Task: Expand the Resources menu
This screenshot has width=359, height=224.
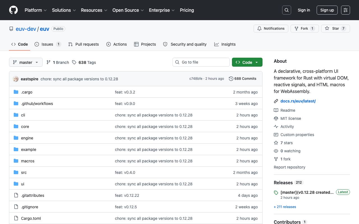Action: click(x=94, y=10)
